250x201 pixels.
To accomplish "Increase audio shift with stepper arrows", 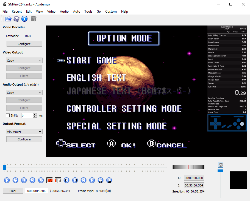I will click(x=35, y=114).
